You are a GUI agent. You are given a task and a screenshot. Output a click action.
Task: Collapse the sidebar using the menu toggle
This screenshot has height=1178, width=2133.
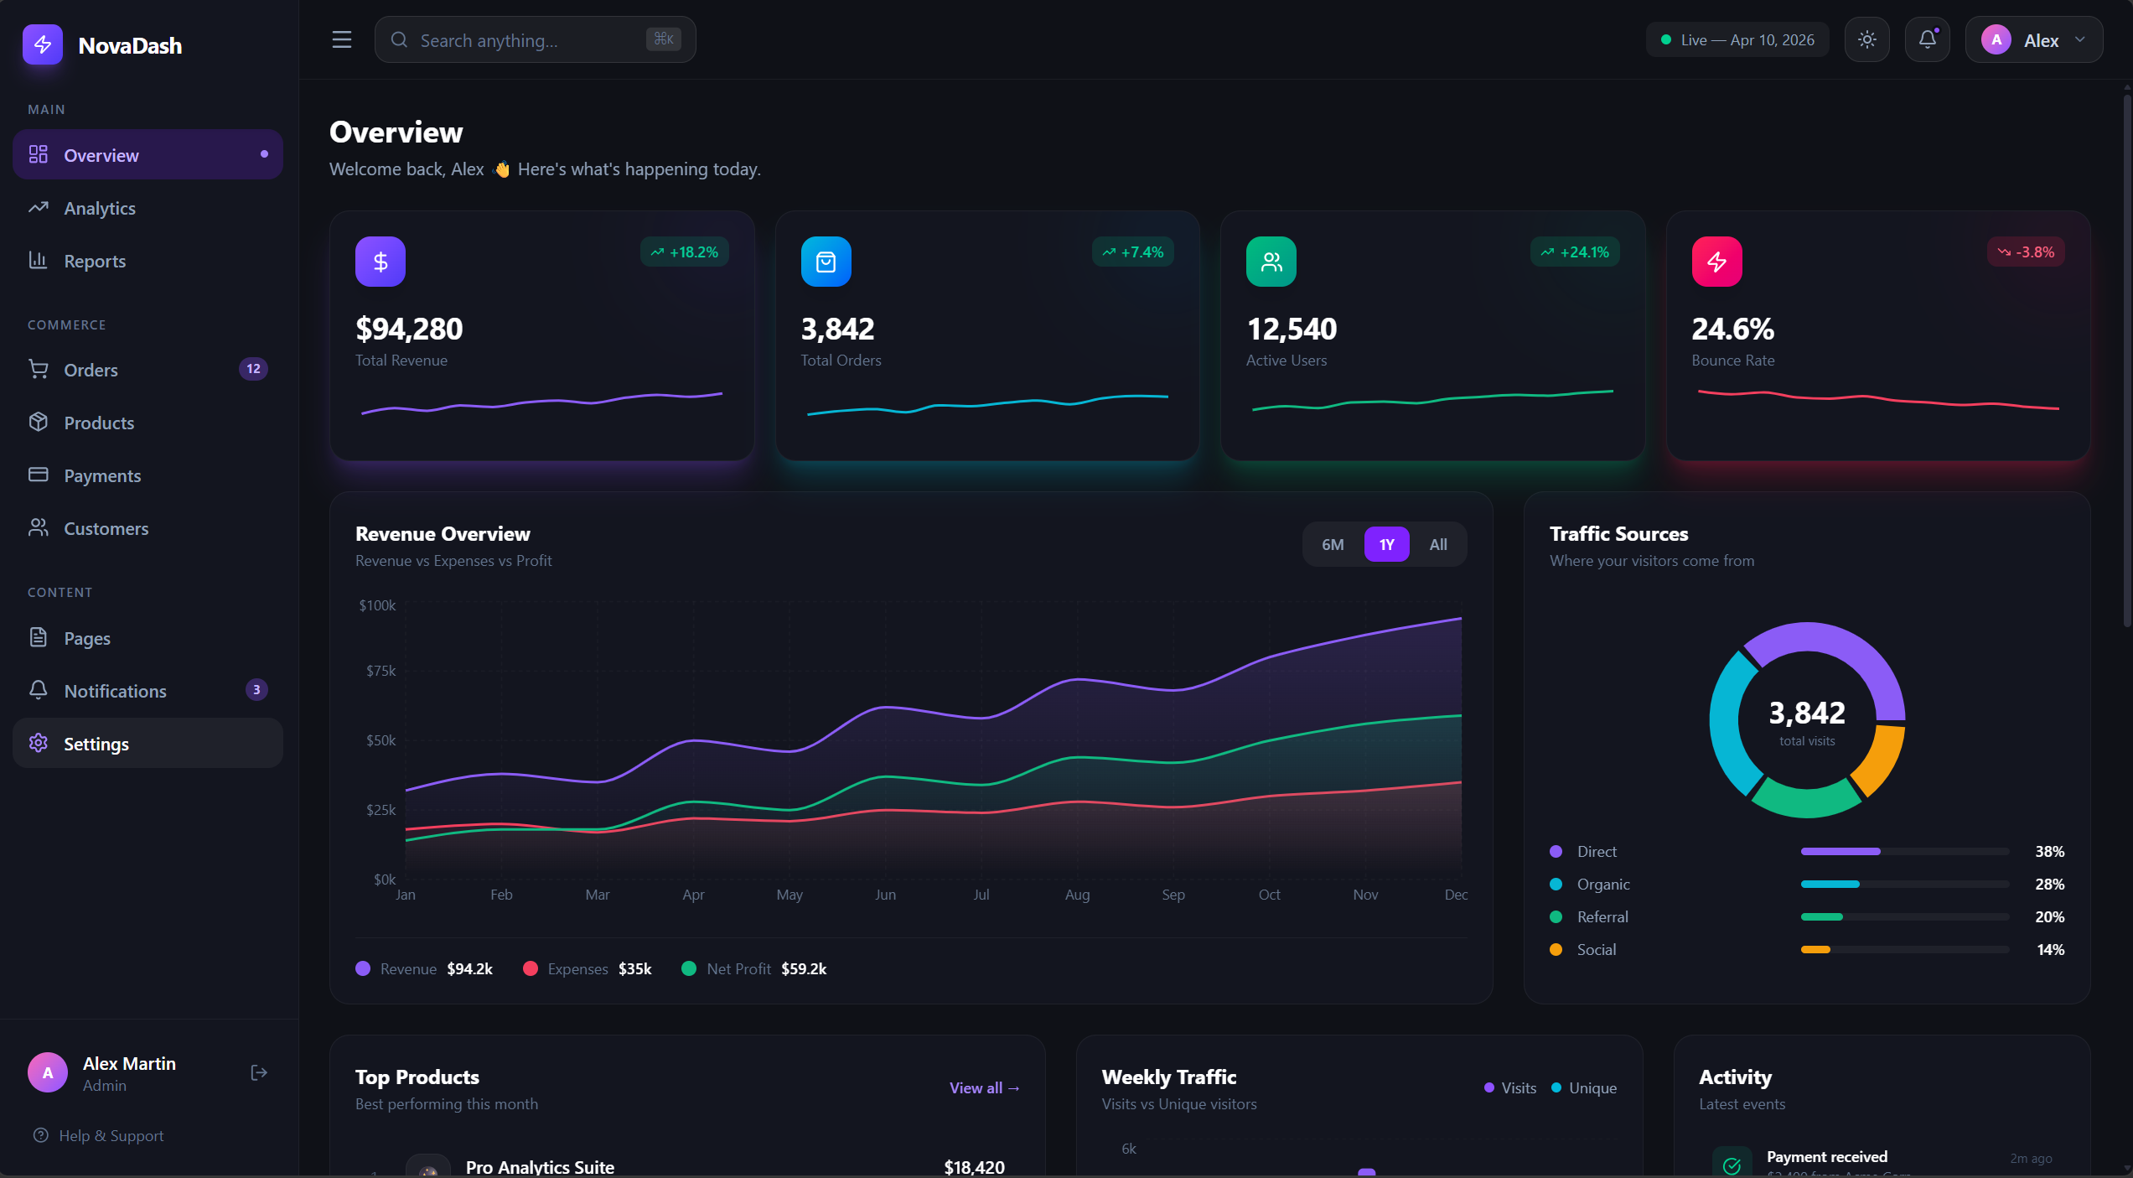coord(341,39)
